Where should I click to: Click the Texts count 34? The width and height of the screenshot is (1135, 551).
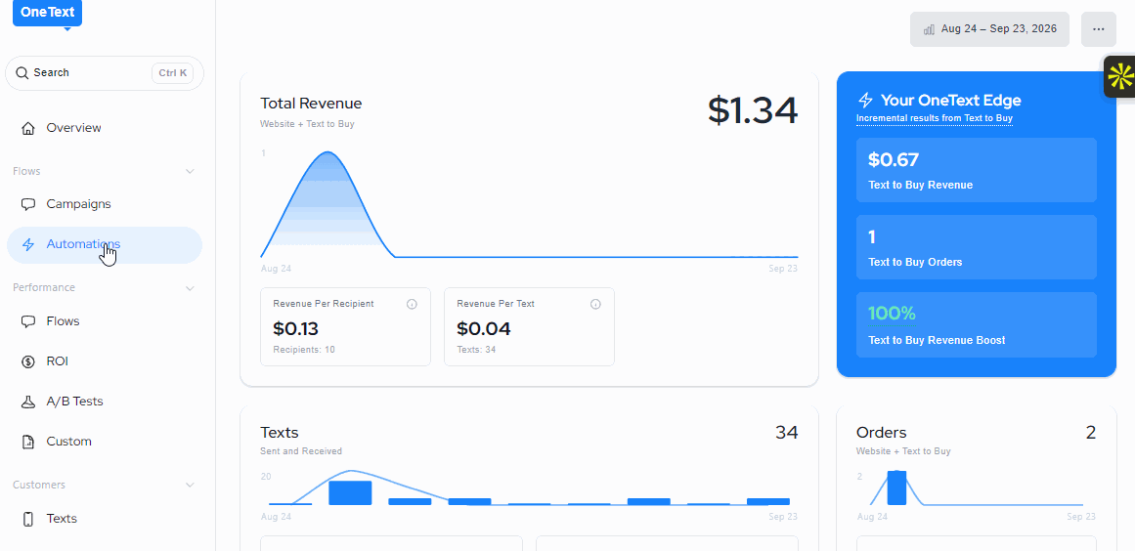(x=786, y=433)
